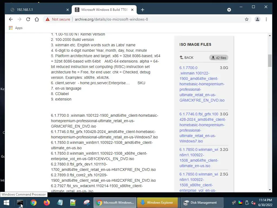Click the page scrollbar down arrow

(270, 190)
